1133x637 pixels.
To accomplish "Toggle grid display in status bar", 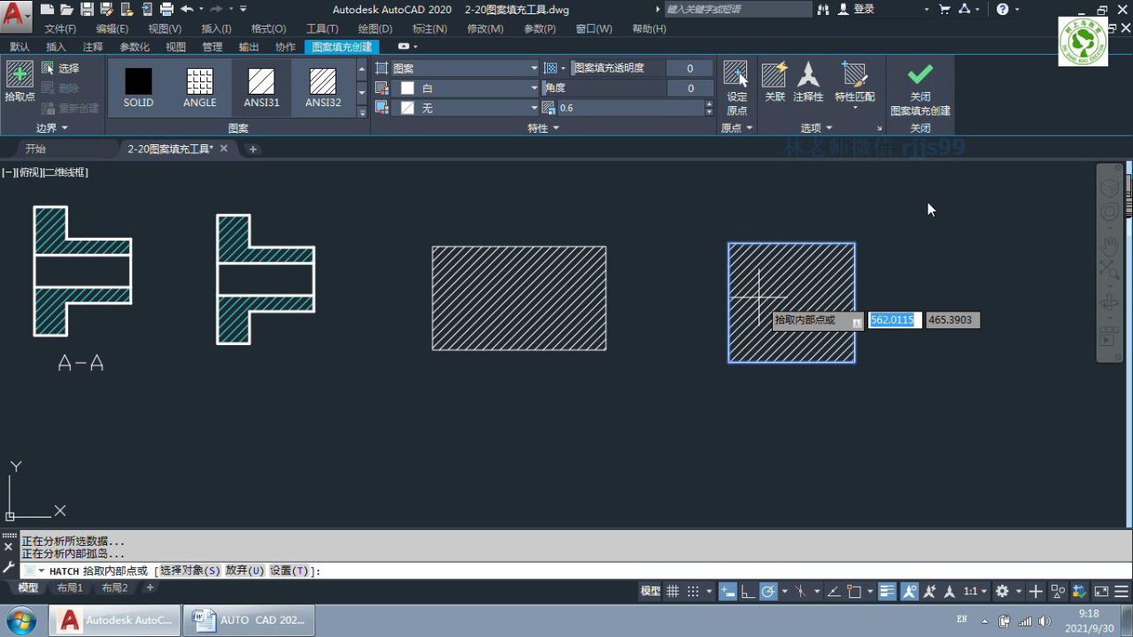I will pyautogui.click(x=673, y=591).
